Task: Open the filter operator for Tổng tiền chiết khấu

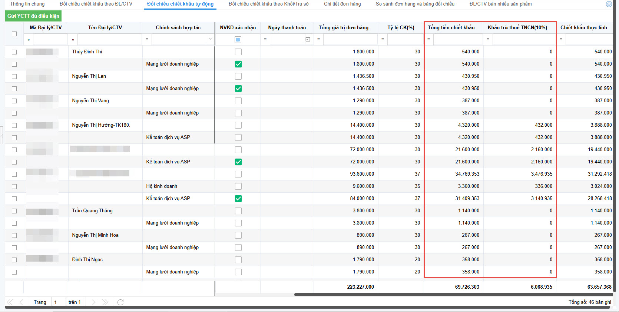Action: pyautogui.click(x=429, y=39)
